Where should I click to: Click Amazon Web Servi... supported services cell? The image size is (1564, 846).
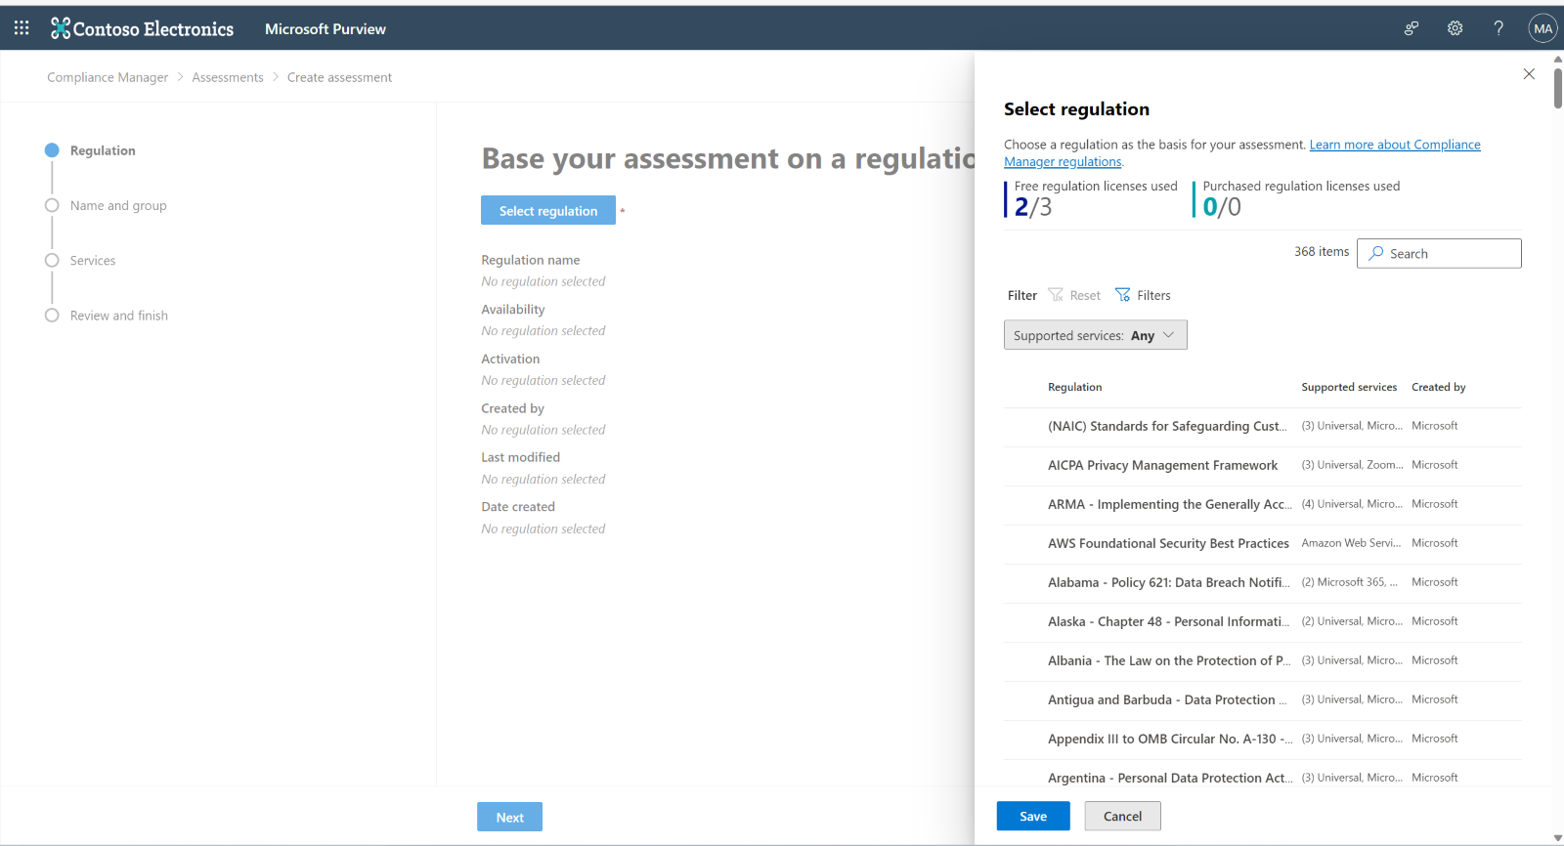(1351, 543)
